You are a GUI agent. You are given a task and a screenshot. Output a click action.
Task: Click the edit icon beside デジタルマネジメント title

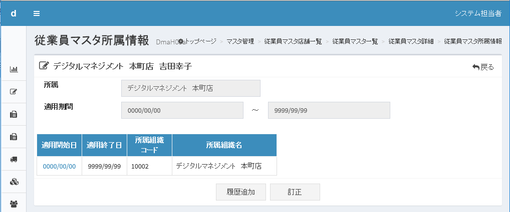43,66
